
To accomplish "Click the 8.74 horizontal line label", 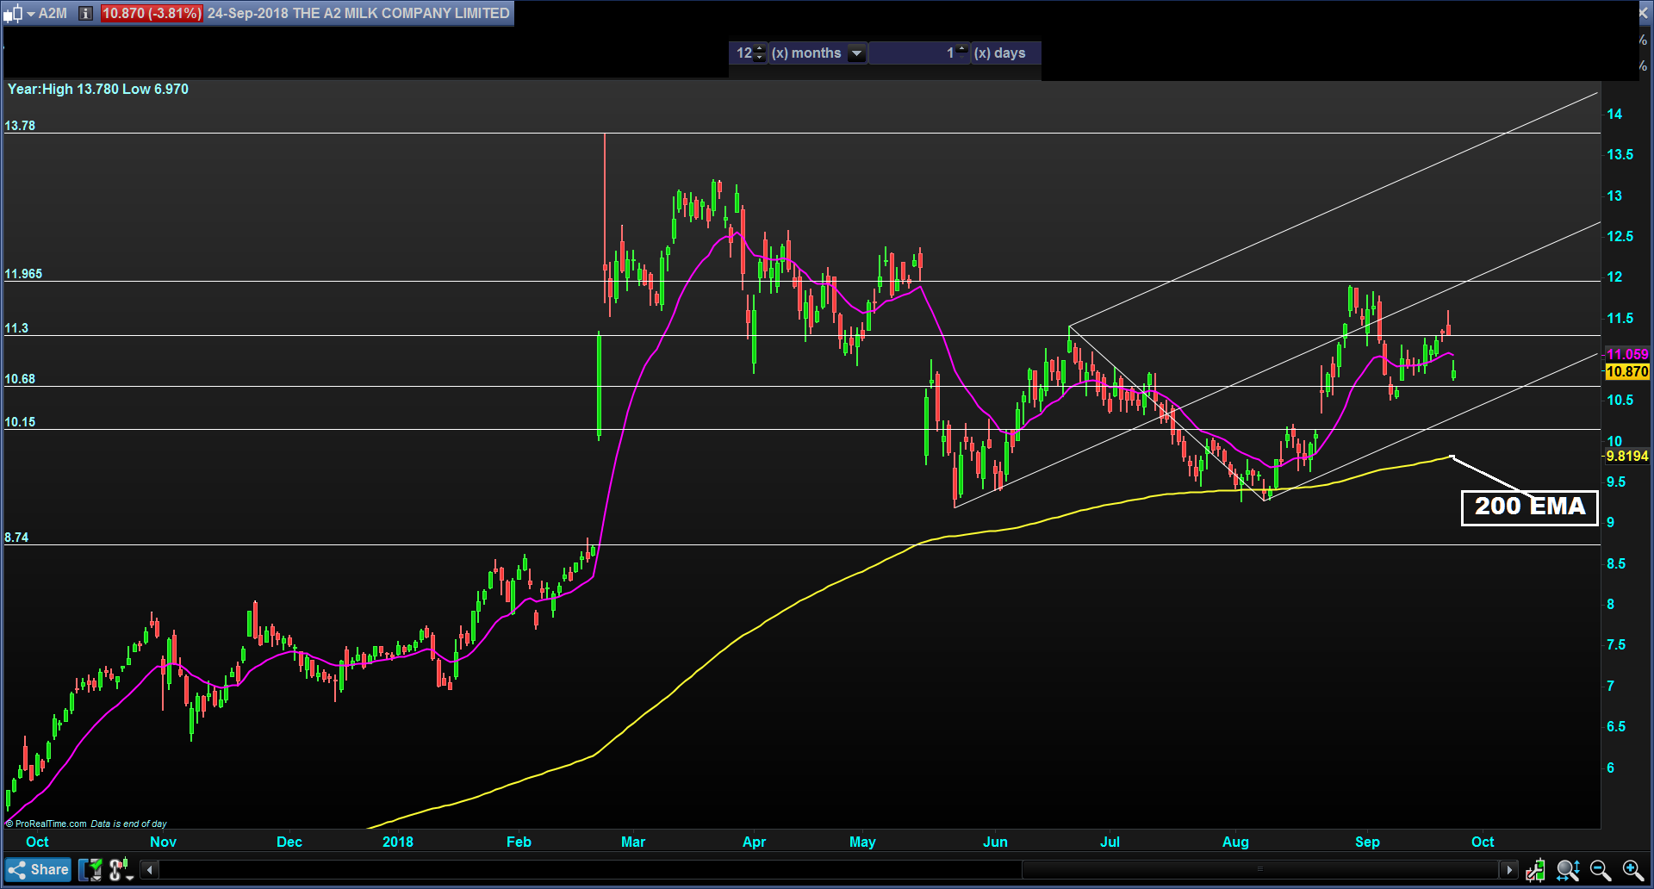I will click(16, 538).
